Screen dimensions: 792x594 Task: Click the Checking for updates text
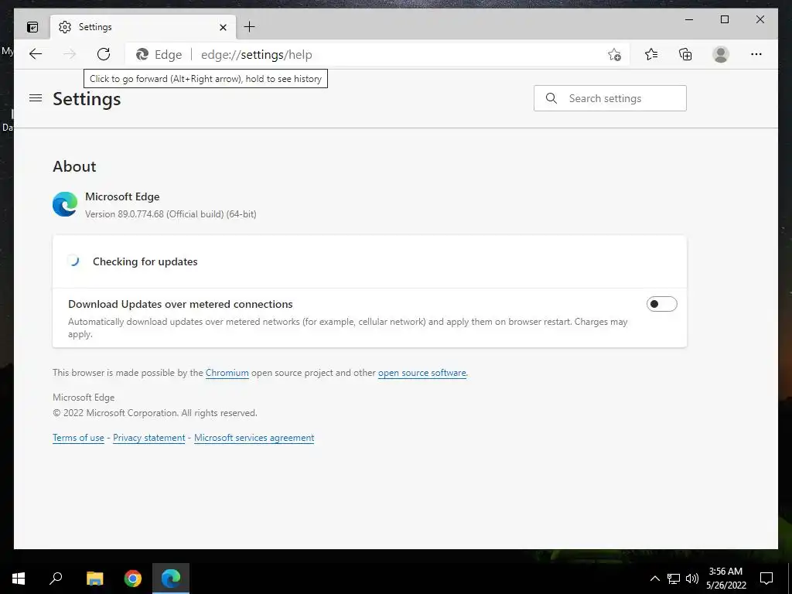point(145,261)
